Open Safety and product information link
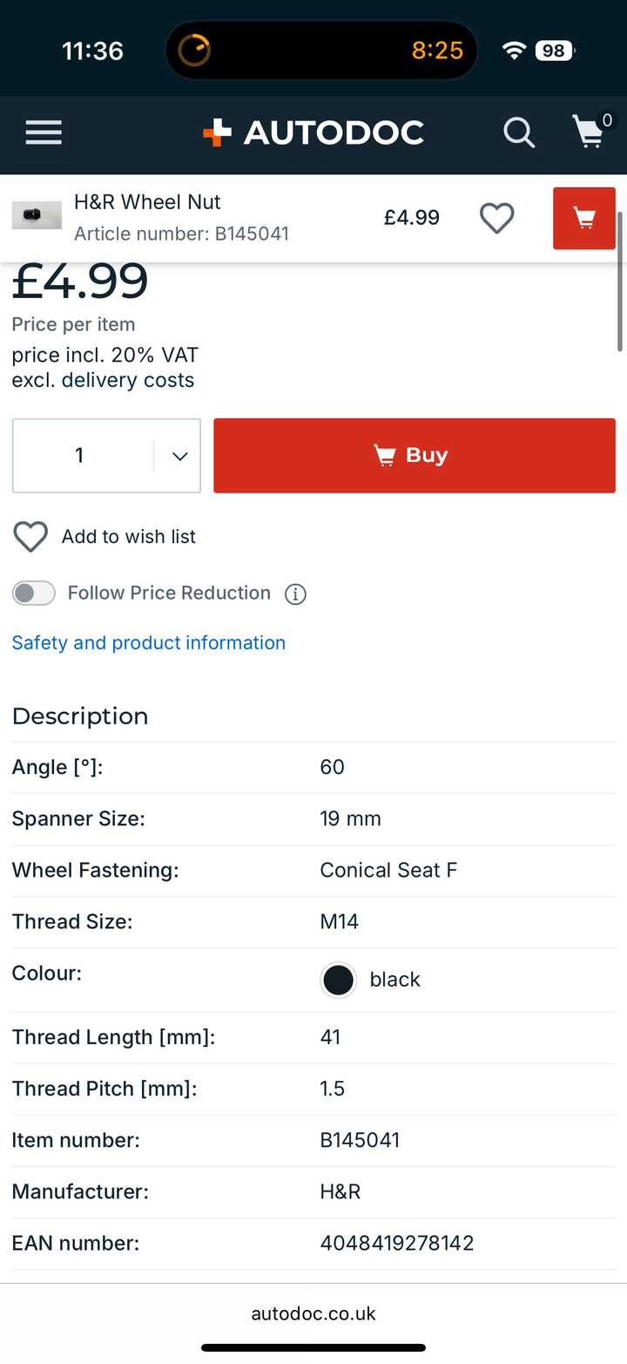 pyautogui.click(x=149, y=643)
